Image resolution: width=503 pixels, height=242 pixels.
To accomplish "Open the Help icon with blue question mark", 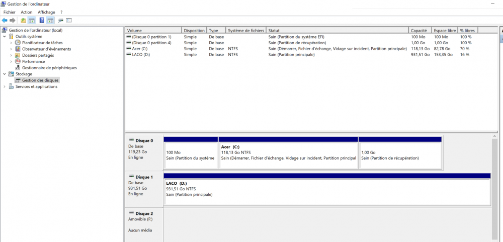I will point(42,21).
